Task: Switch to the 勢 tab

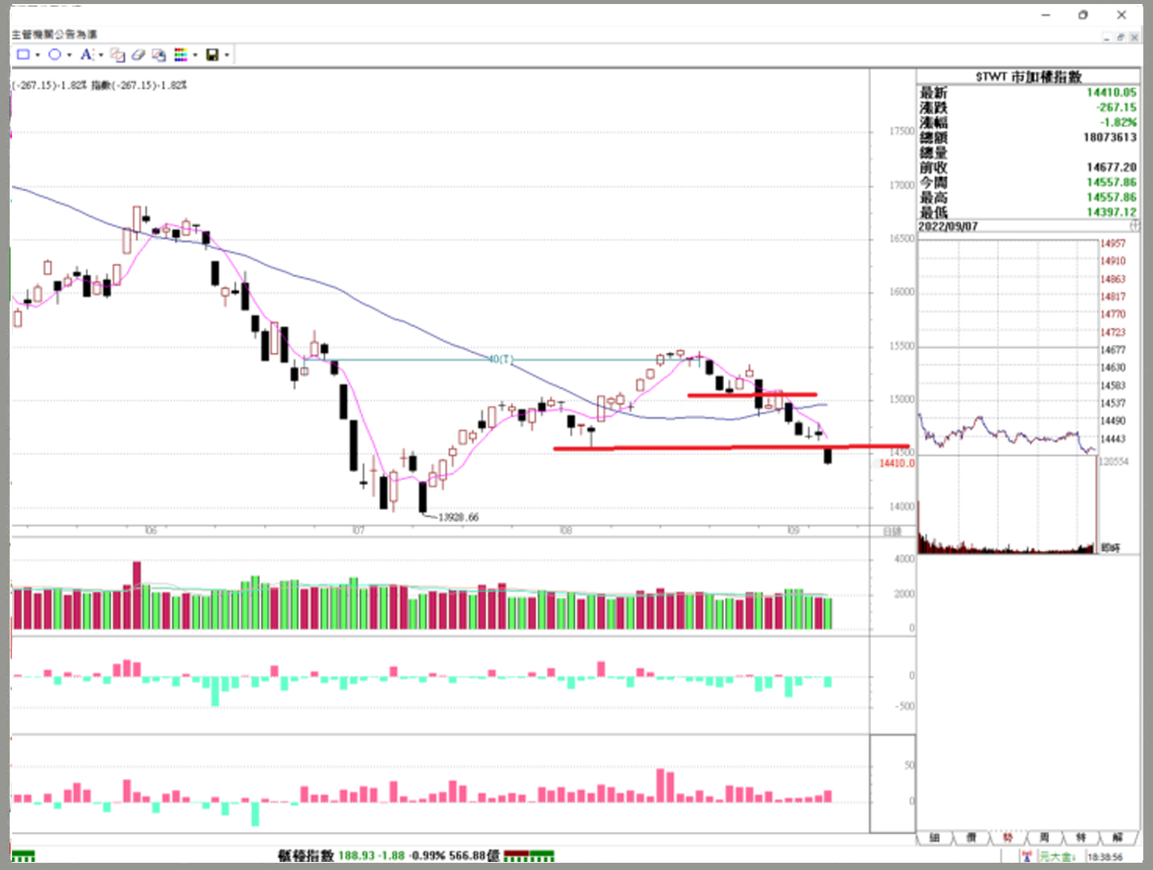Action: coord(1008,838)
